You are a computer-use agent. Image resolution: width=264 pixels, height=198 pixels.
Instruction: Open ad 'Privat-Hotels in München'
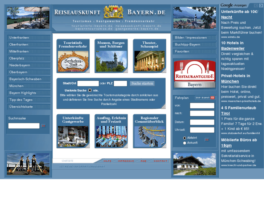[x=236, y=78]
